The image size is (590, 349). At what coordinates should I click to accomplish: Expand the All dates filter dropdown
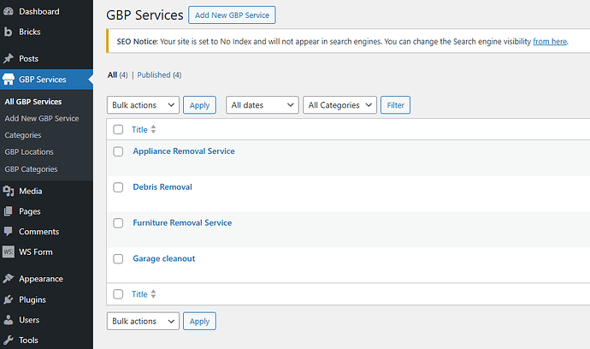(262, 105)
